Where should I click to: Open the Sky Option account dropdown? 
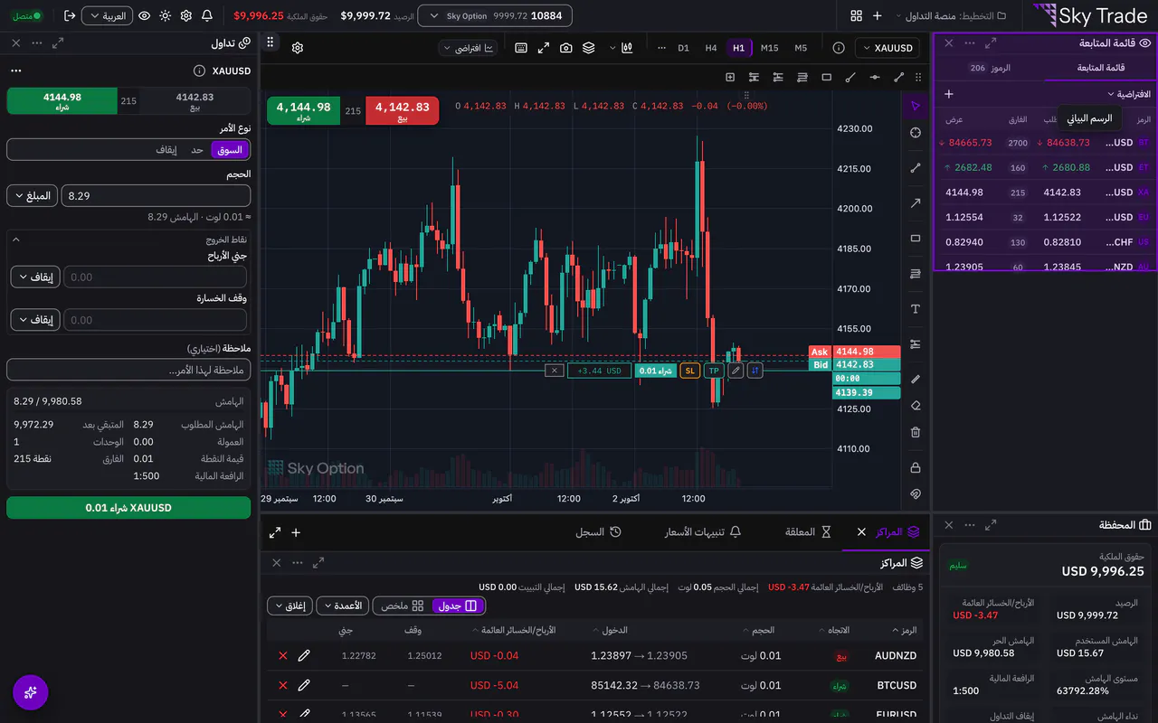(x=494, y=15)
